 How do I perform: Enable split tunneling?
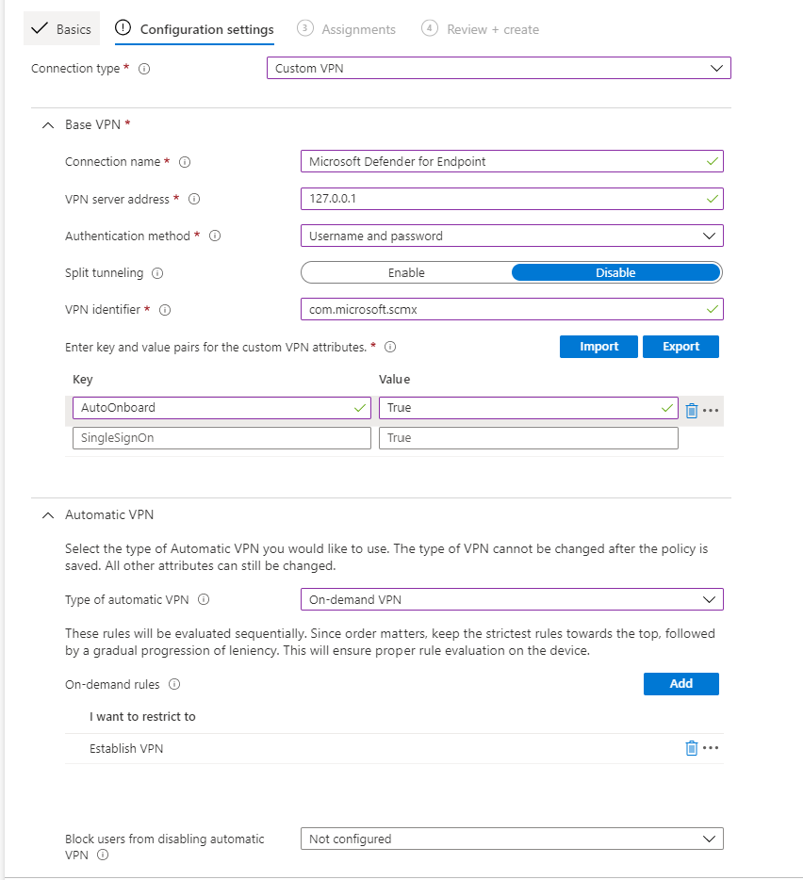406,272
